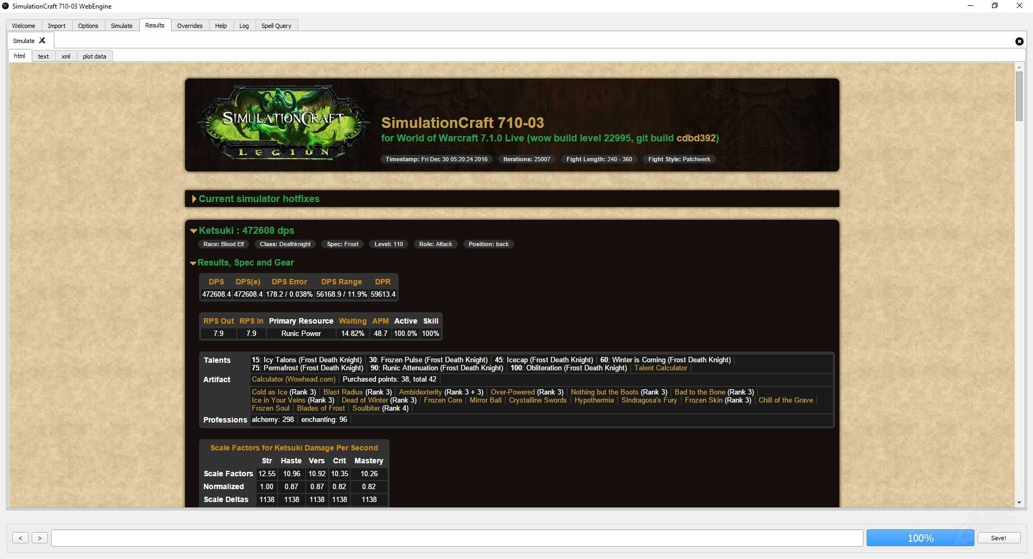This screenshot has width=1033, height=559.
Task: Click the DPS Range column header
Action: click(x=342, y=282)
